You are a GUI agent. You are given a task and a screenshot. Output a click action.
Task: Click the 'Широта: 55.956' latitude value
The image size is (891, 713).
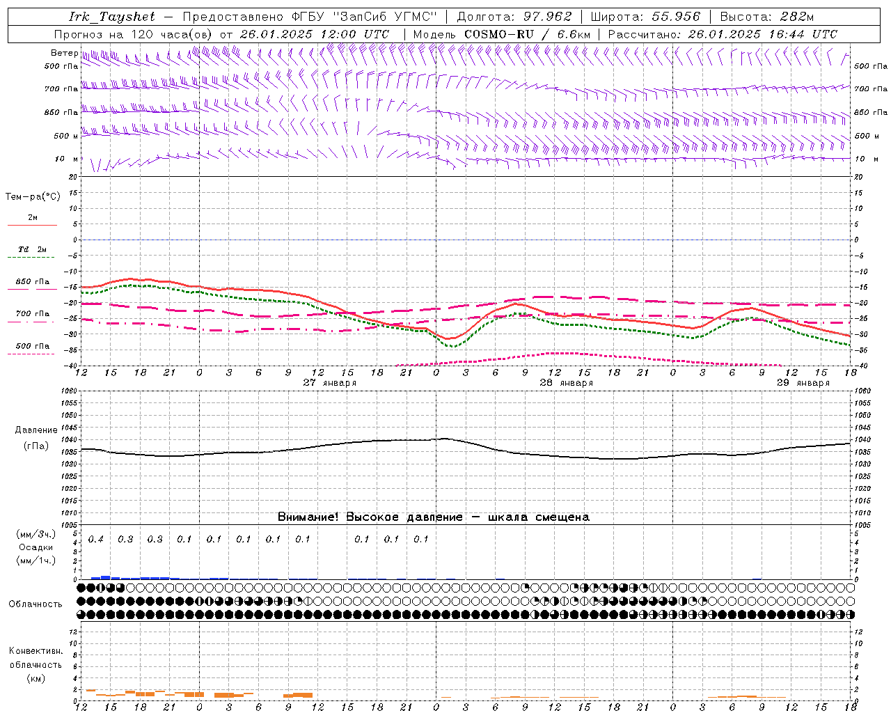click(645, 17)
